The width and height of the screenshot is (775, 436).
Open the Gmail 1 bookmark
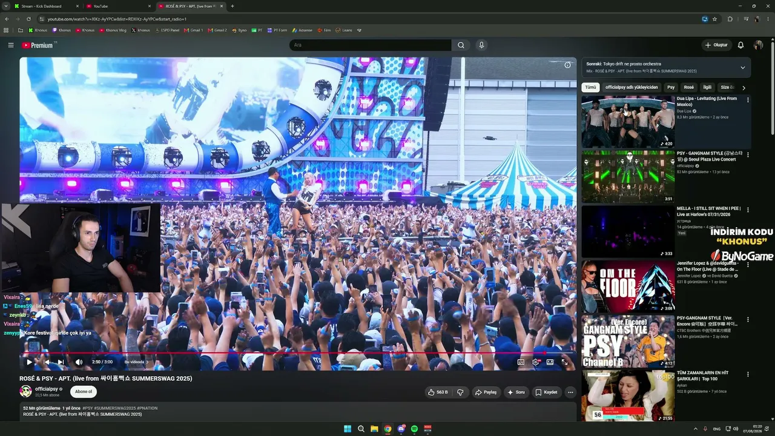194,30
